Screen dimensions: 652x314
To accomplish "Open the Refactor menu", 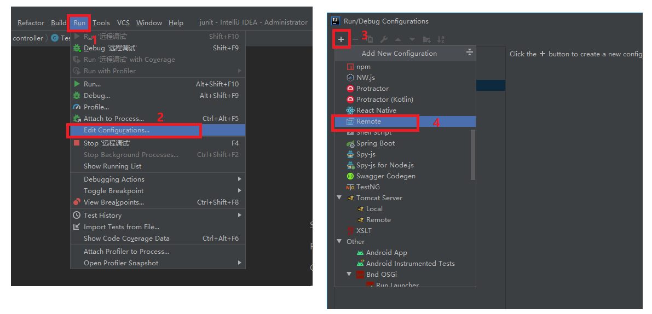I will pos(31,23).
